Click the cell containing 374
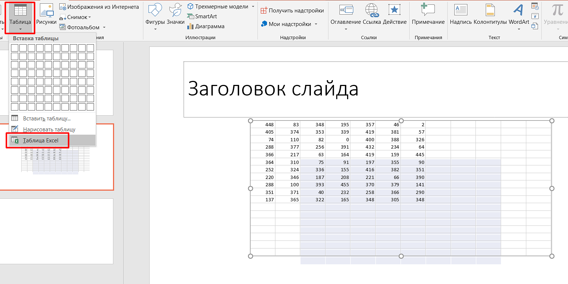The width and height of the screenshot is (568, 284). pos(288,132)
